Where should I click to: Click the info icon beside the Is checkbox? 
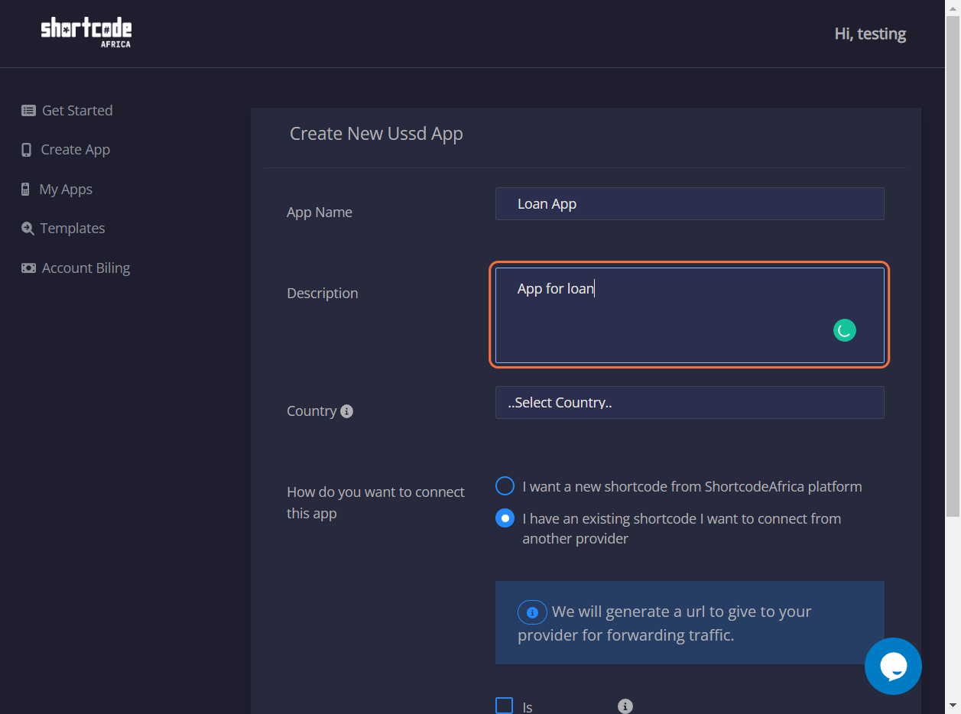coord(625,706)
